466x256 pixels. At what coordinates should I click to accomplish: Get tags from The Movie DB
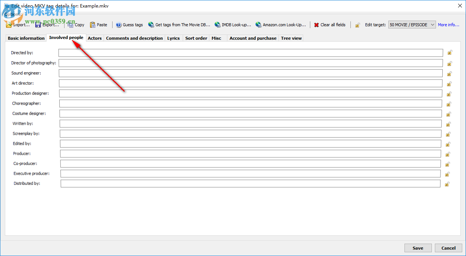179,25
